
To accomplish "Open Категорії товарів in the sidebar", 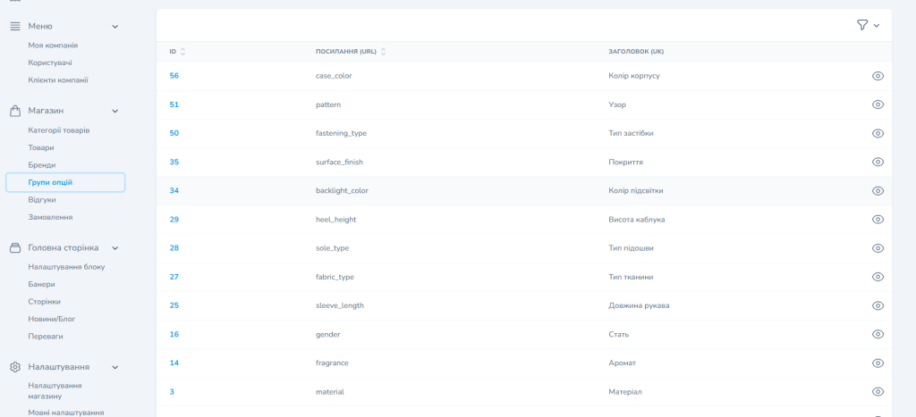I will coord(58,130).
